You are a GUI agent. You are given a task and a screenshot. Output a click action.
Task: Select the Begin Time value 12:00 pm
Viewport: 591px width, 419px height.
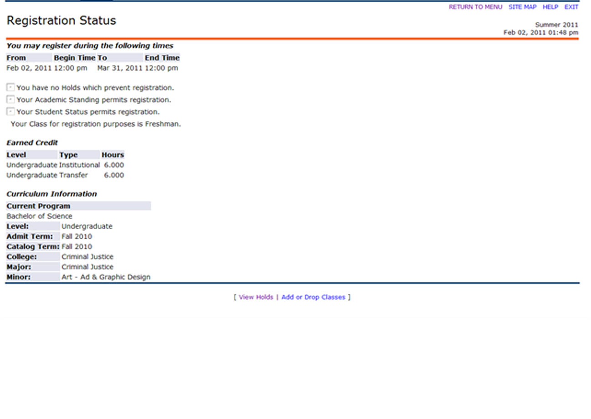[x=71, y=68]
